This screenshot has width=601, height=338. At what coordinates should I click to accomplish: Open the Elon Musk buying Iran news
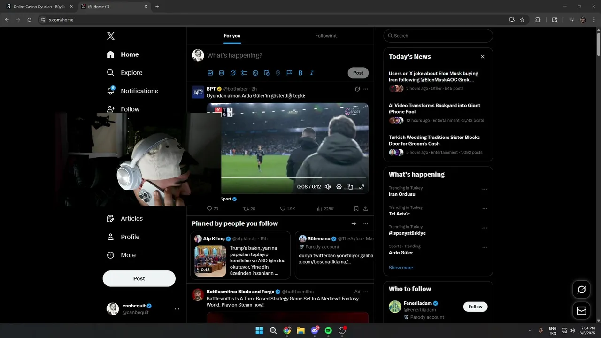[x=438, y=81]
